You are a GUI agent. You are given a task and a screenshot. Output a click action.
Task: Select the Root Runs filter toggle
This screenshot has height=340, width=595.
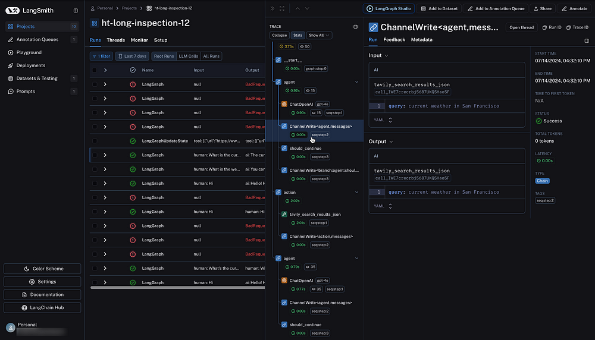[164, 56]
